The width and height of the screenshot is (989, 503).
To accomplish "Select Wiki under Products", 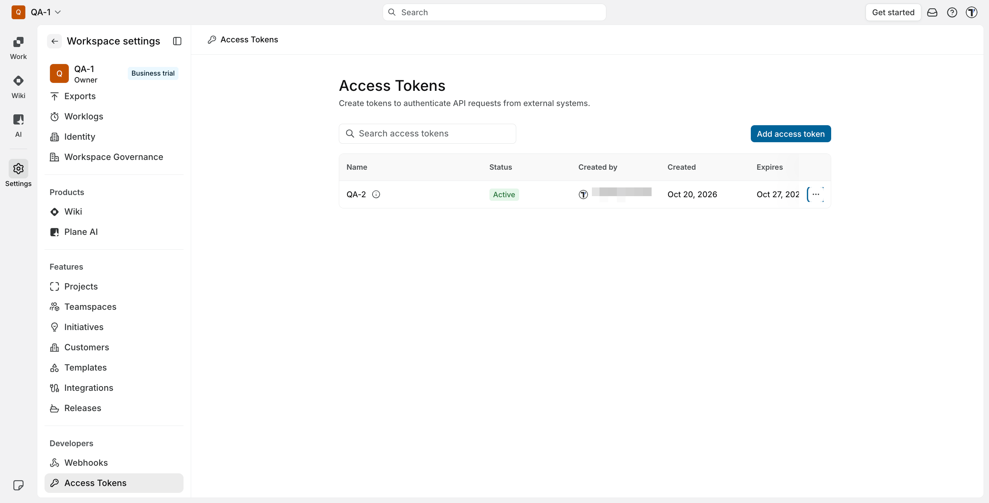I will point(114,211).
